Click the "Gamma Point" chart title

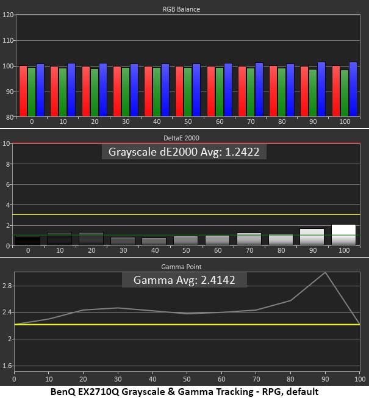[181, 267]
